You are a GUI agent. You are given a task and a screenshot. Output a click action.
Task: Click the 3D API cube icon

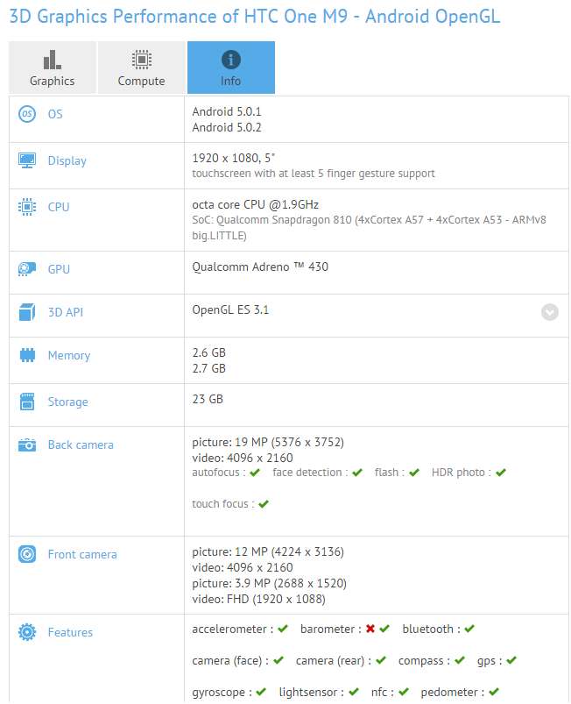coord(27,312)
